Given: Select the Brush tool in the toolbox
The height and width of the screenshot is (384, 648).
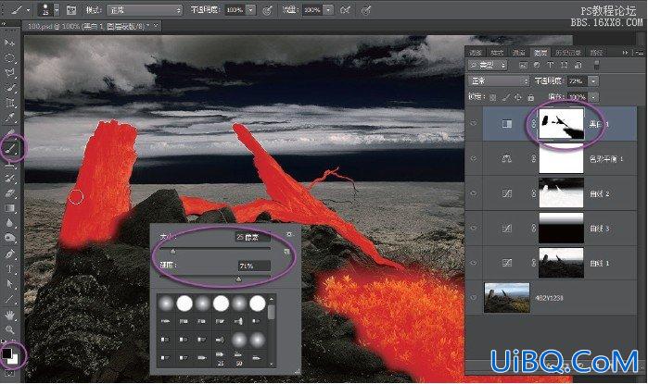Looking at the screenshot, I should 10,148.
